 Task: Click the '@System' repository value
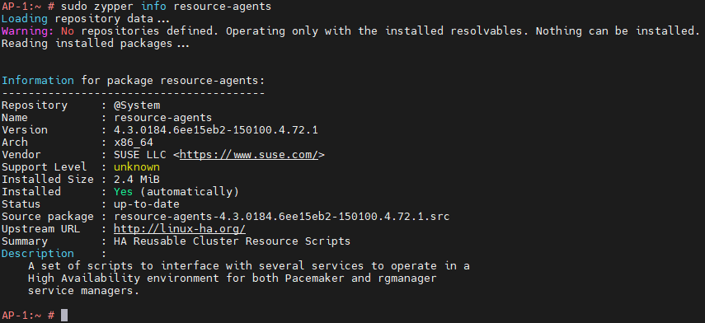pyautogui.click(x=137, y=105)
